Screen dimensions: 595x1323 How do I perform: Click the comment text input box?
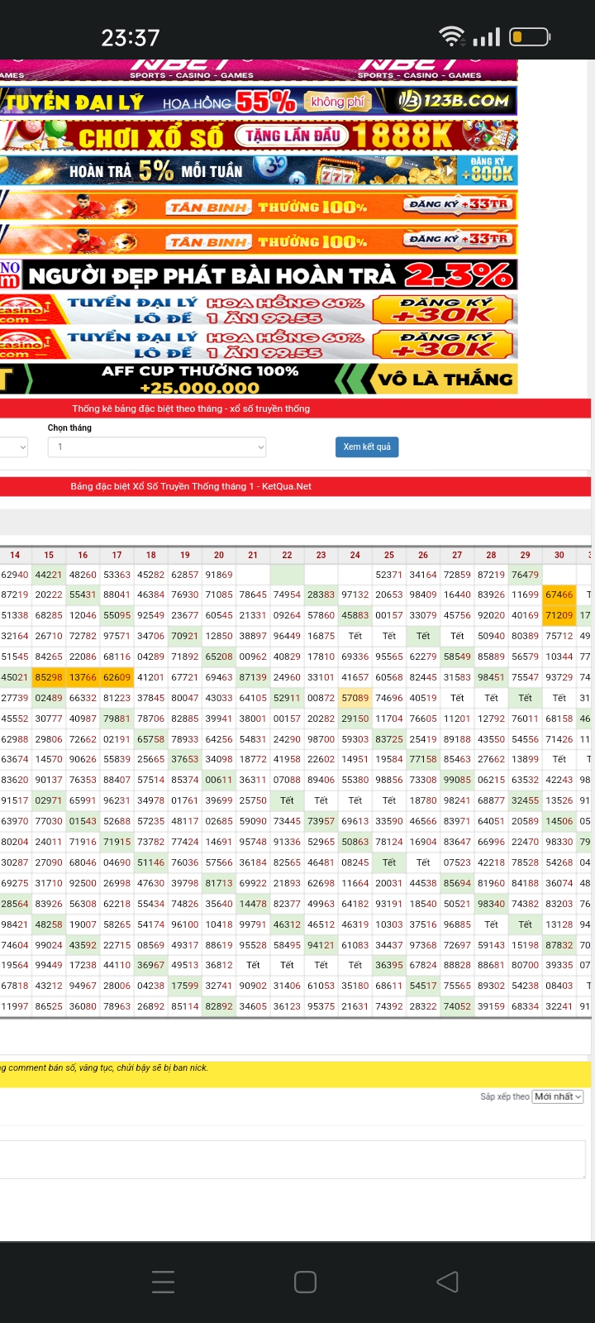click(293, 1149)
